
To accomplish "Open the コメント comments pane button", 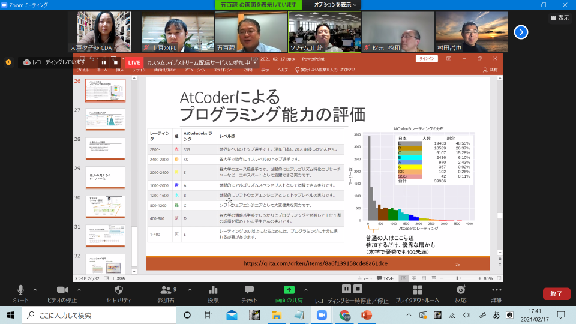I will (x=385, y=278).
